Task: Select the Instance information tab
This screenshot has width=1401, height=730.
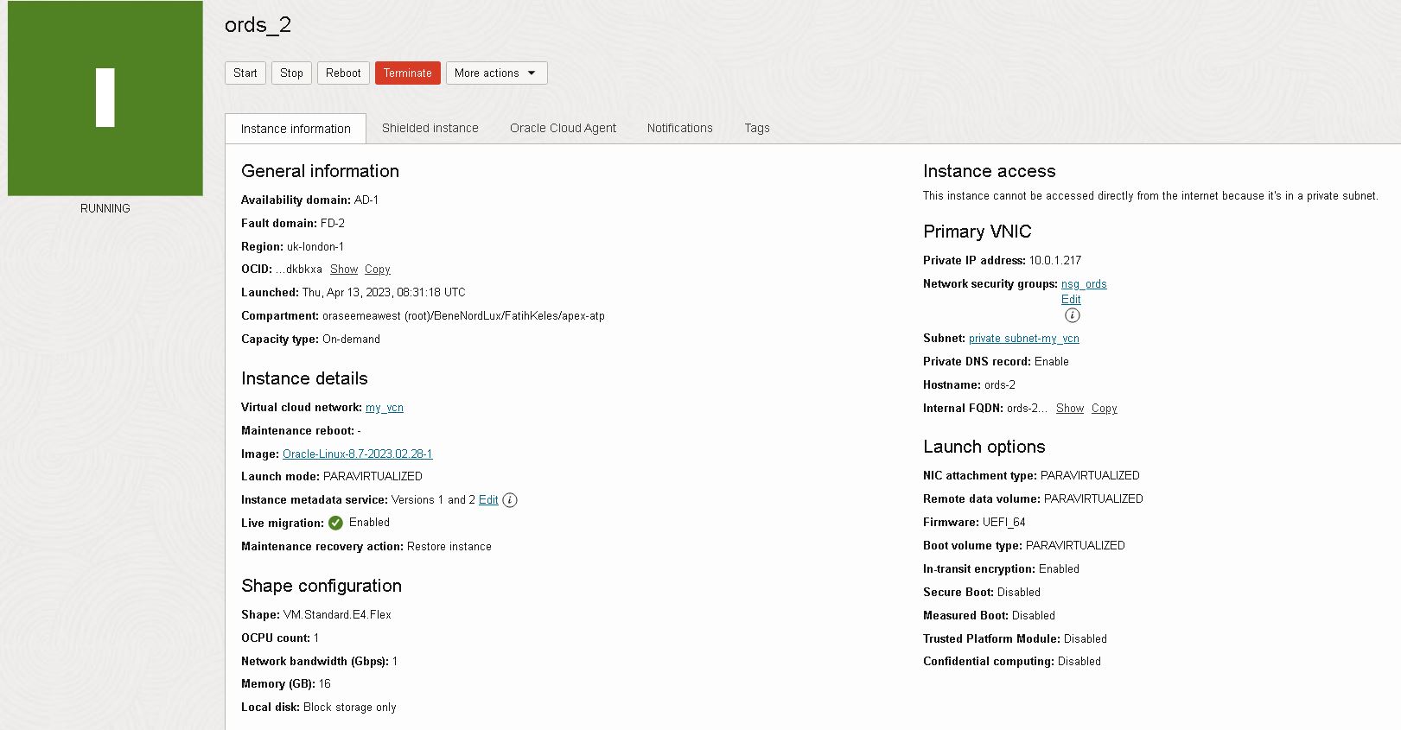Action: tap(296, 129)
